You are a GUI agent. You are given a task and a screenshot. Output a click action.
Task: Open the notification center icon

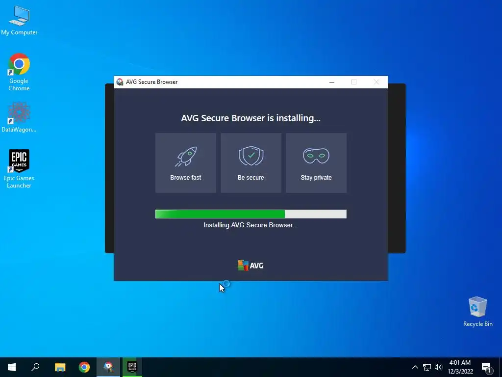coord(486,367)
